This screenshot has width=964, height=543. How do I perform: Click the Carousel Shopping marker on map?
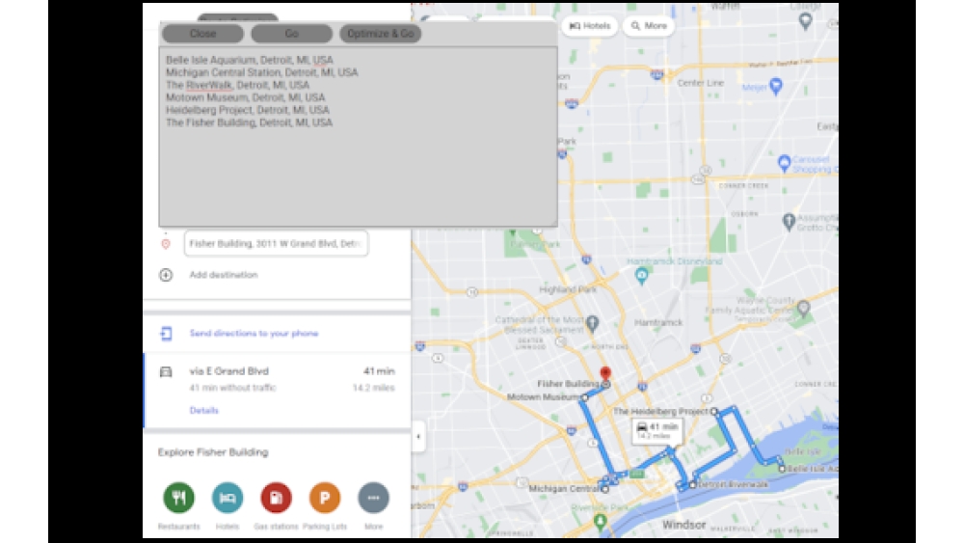point(784,163)
